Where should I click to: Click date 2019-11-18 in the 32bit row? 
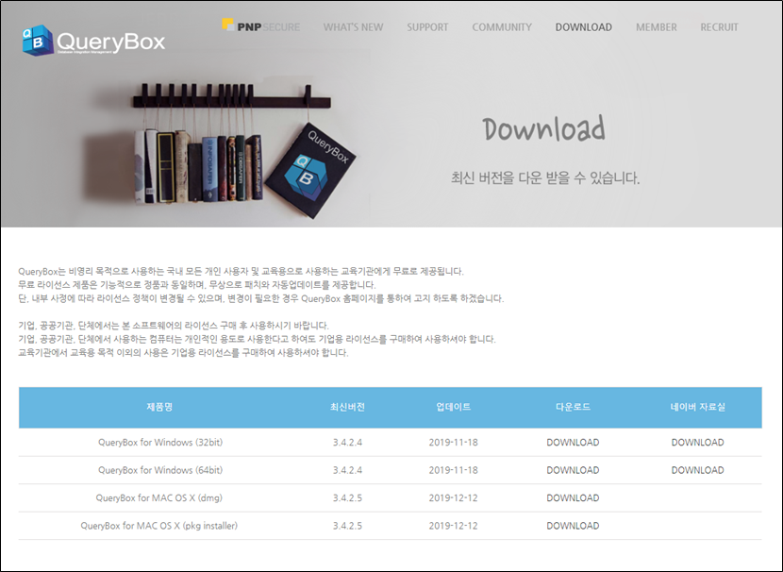tap(454, 442)
